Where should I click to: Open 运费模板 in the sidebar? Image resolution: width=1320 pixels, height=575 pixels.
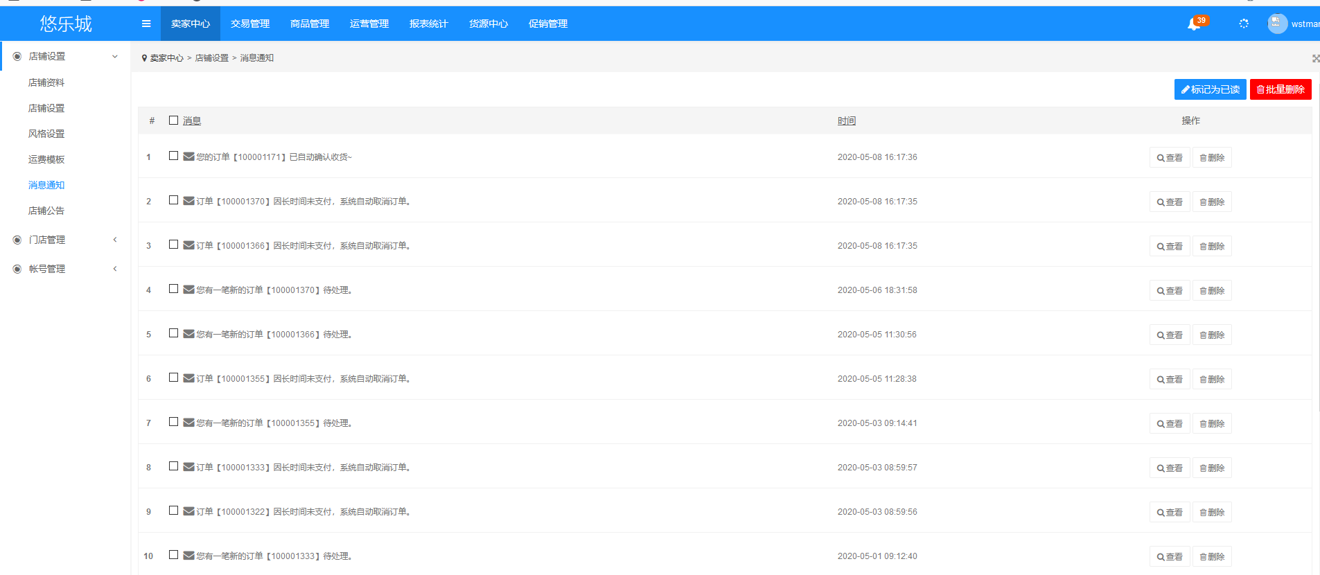click(46, 159)
